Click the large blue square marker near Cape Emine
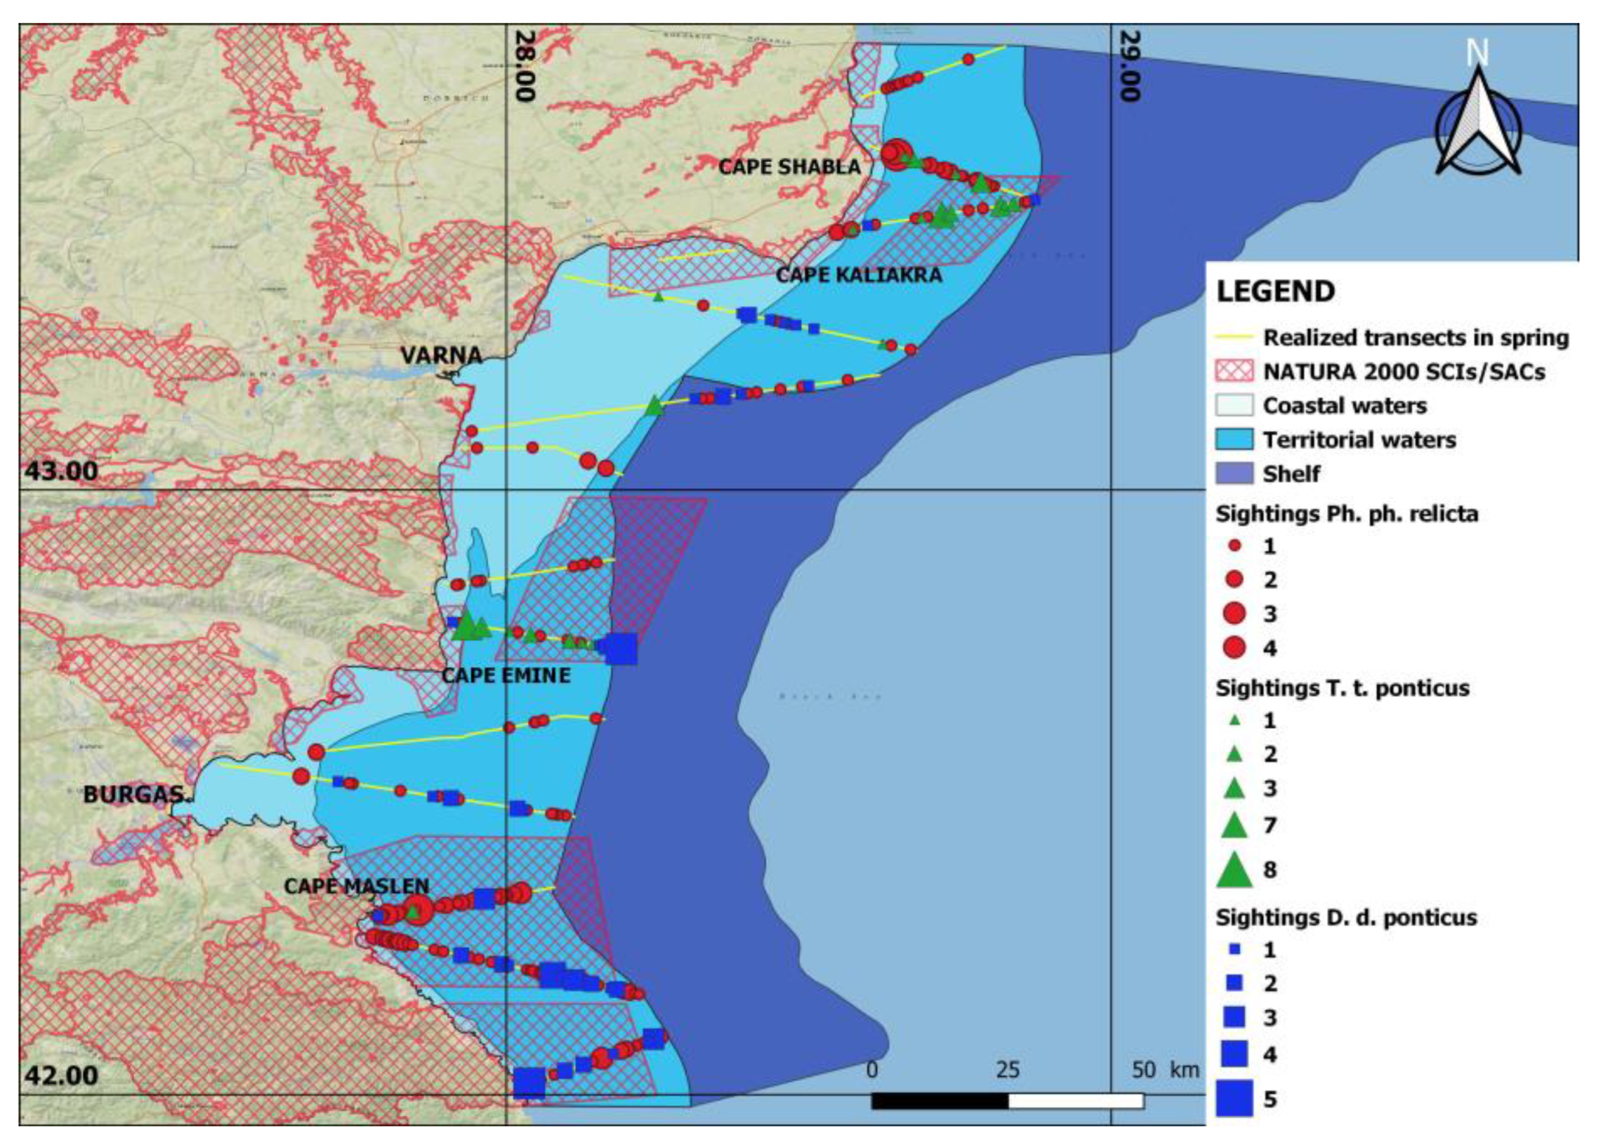 pos(621,649)
